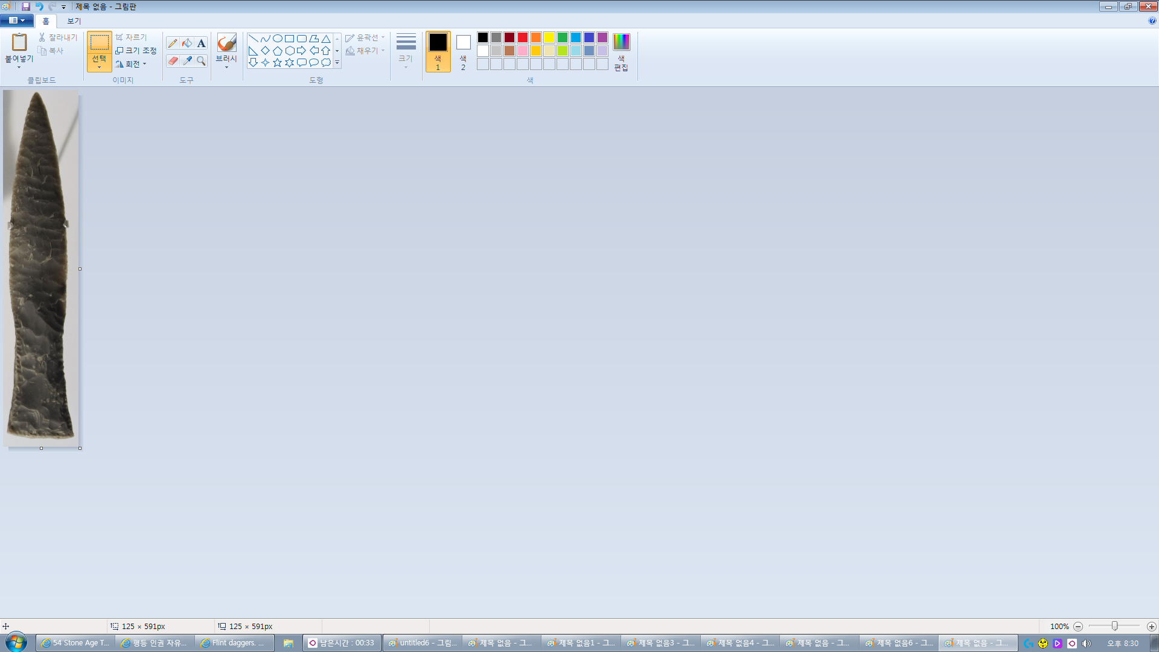
Task: Select the Eraser tool
Action: pyautogui.click(x=173, y=61)
